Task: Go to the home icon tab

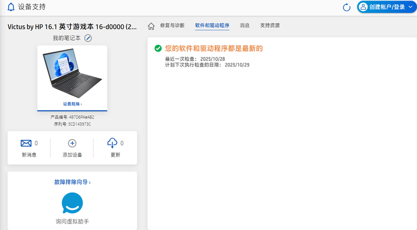Action: tap(151, 26)
